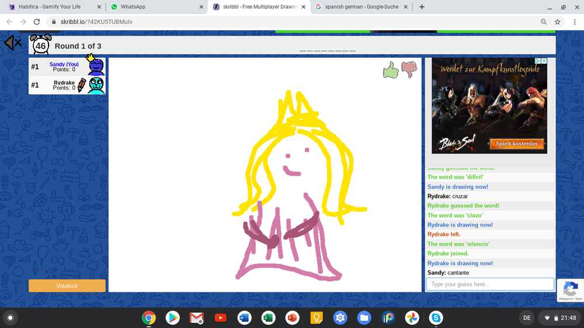The image size is (584, 328).
Task: Open Google Keep from the shelf
Action: pyautogui.click(x=317, y=318)
